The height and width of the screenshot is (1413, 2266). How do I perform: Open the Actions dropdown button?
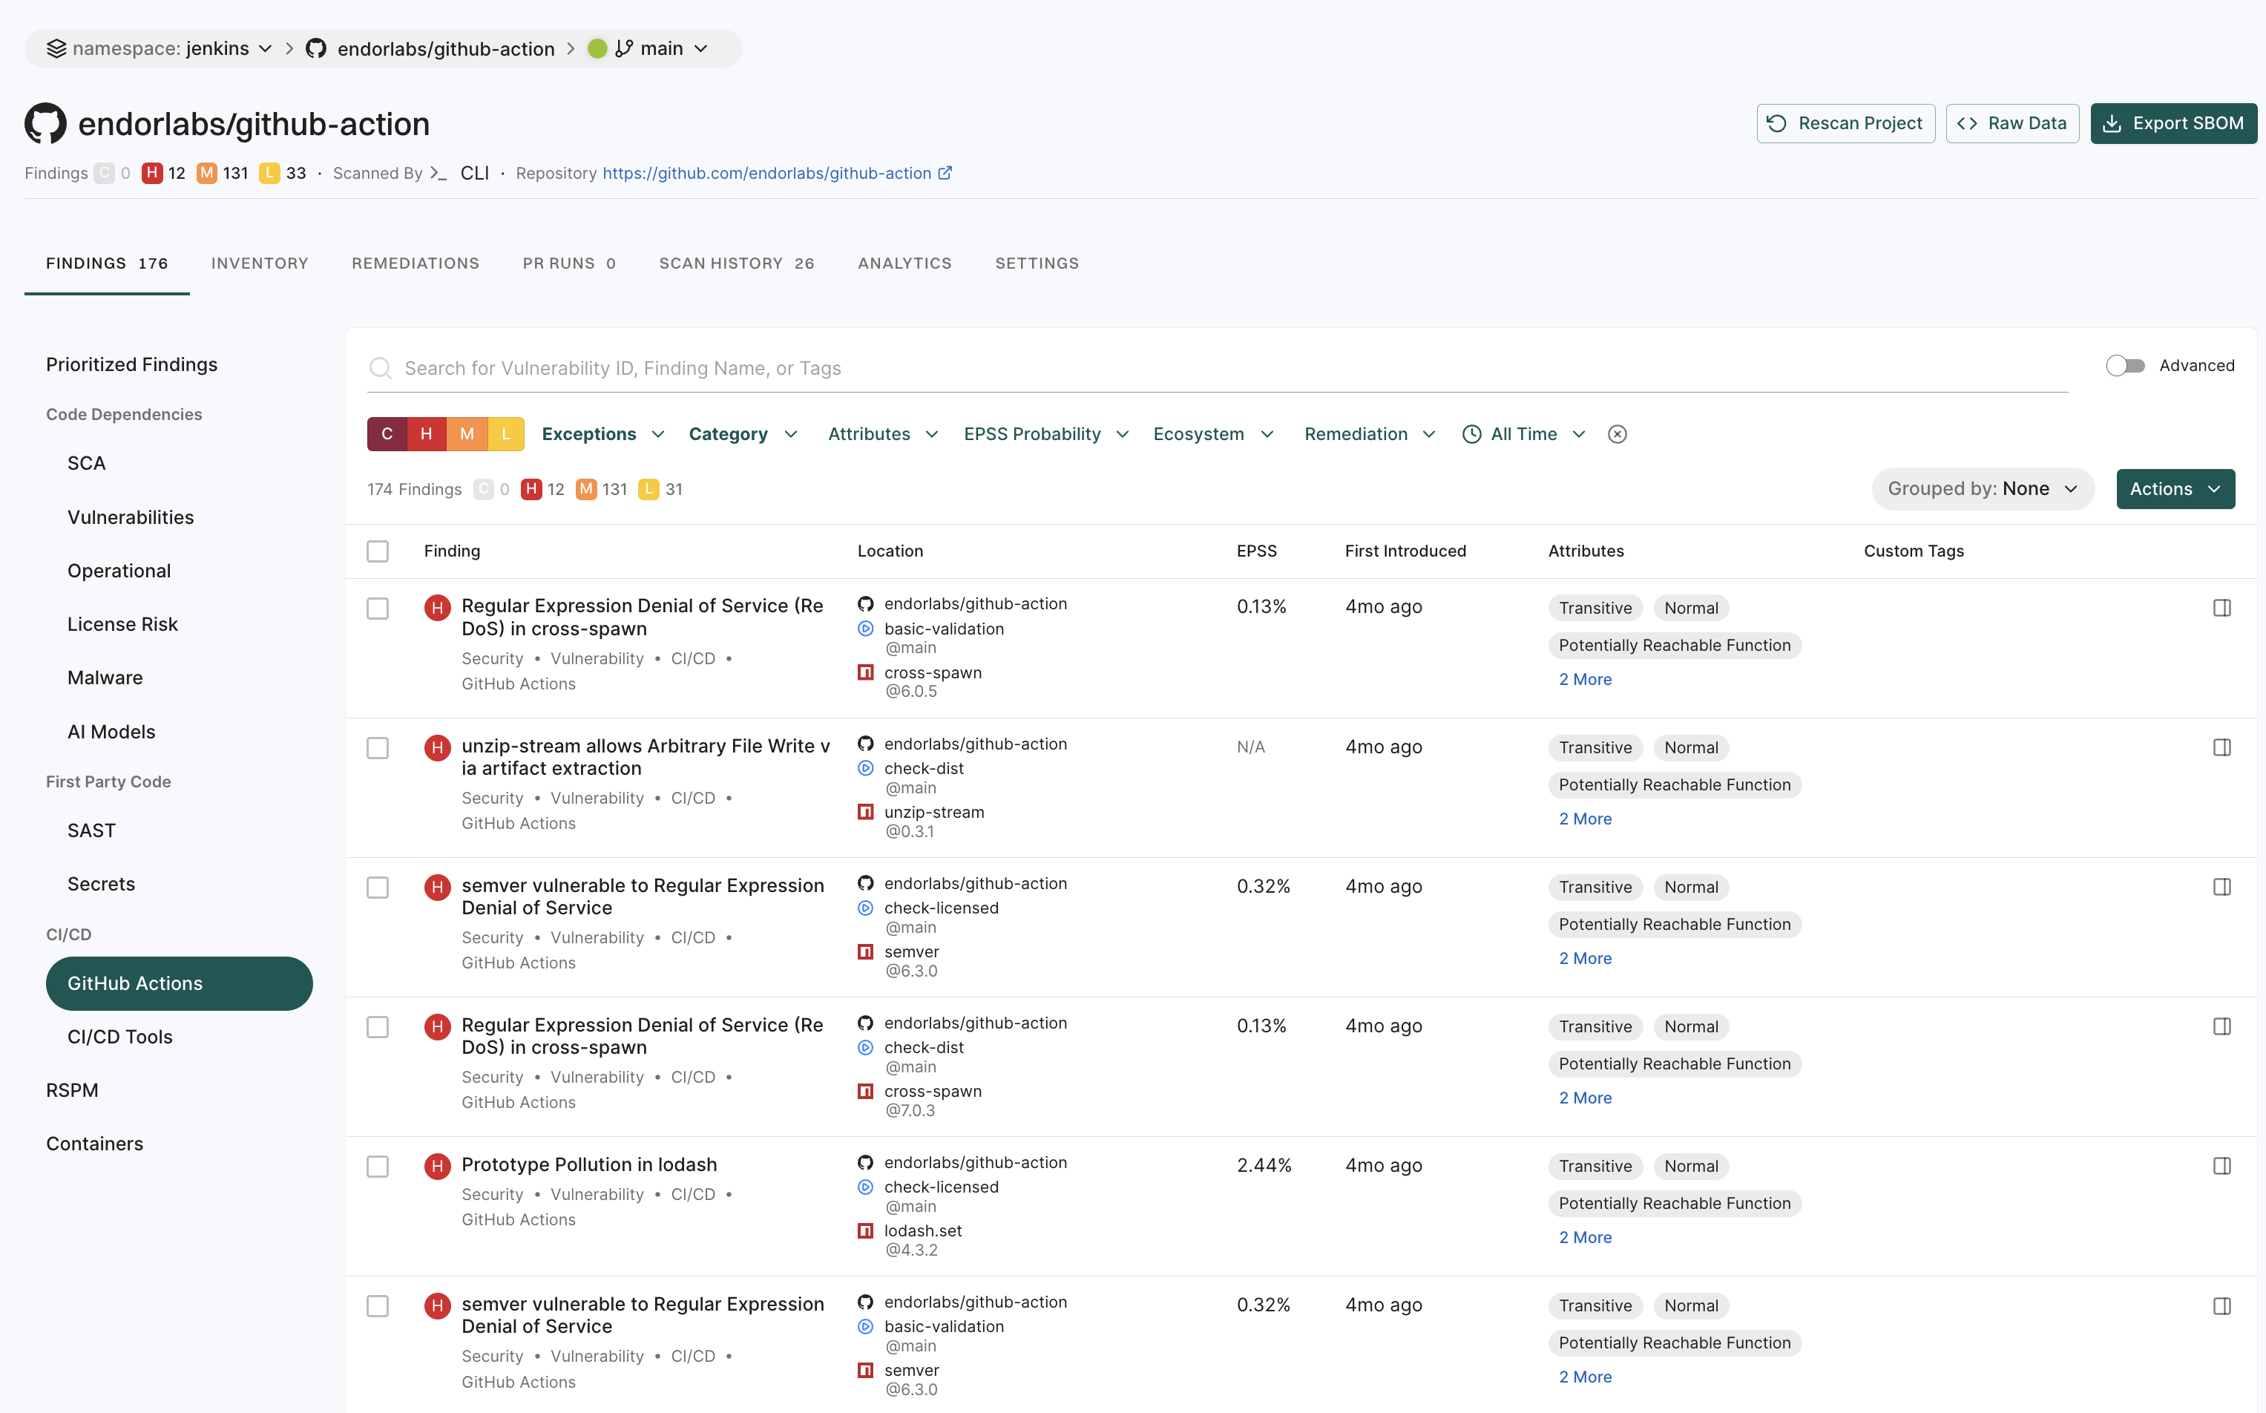point(2175,489)
